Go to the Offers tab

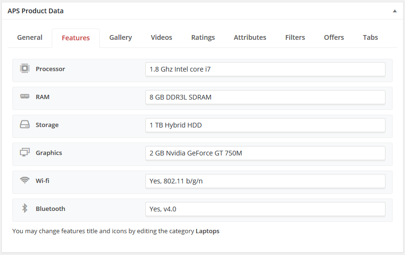pyautogui.click(x=334, y=37)
